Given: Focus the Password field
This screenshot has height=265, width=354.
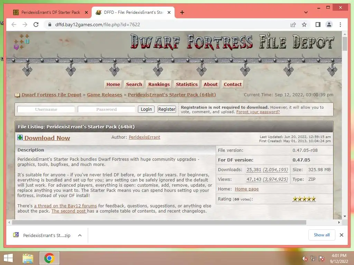Looking at the screenshot, I should point(106,109).
